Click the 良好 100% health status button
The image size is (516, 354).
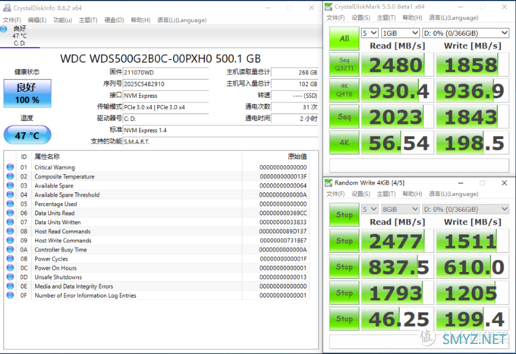(x=27, y=93)
